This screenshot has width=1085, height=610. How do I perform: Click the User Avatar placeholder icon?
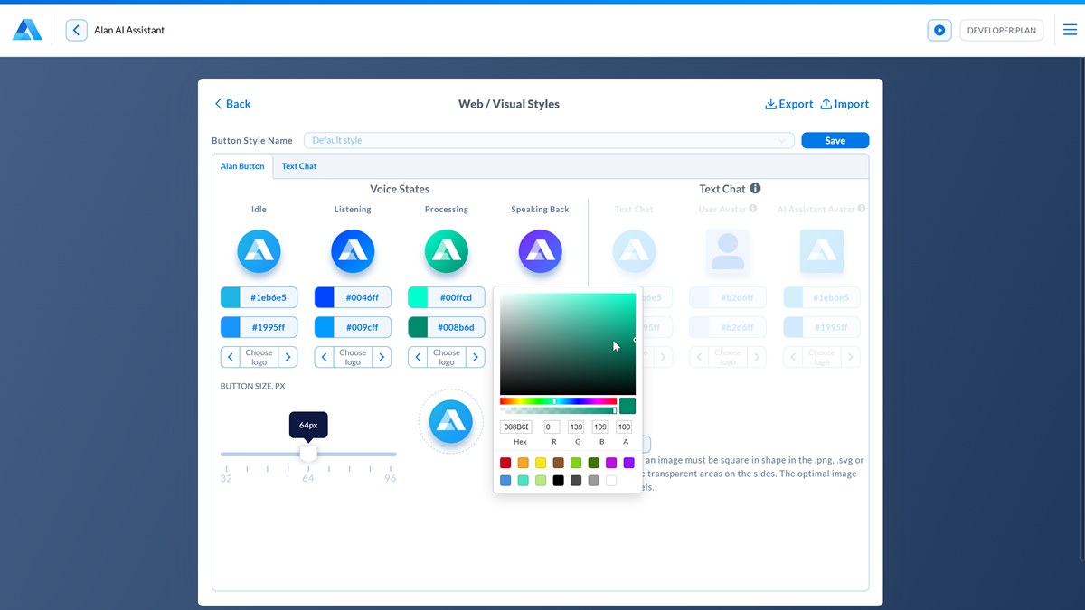(x=727, y=251)
